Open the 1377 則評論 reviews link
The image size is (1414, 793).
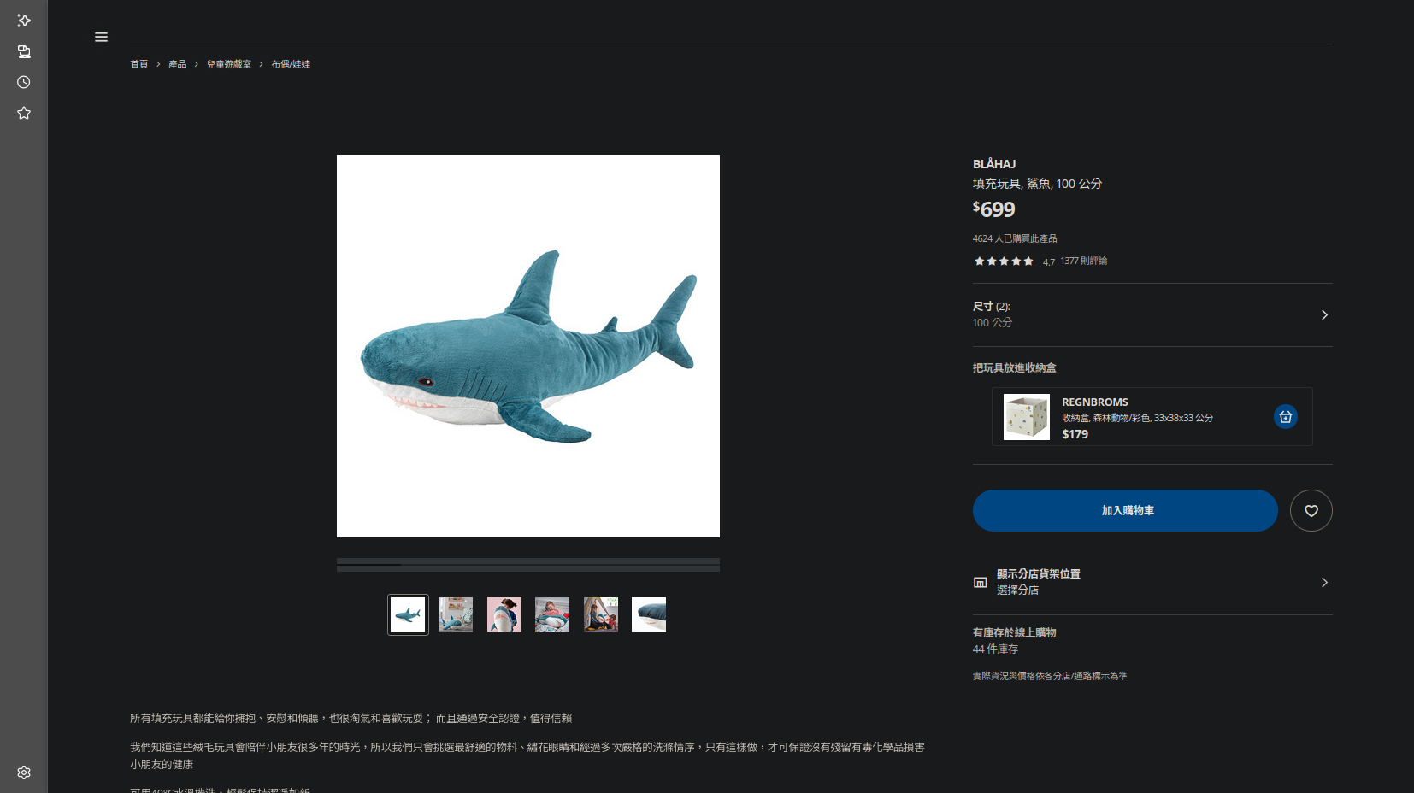point(1083,261)
